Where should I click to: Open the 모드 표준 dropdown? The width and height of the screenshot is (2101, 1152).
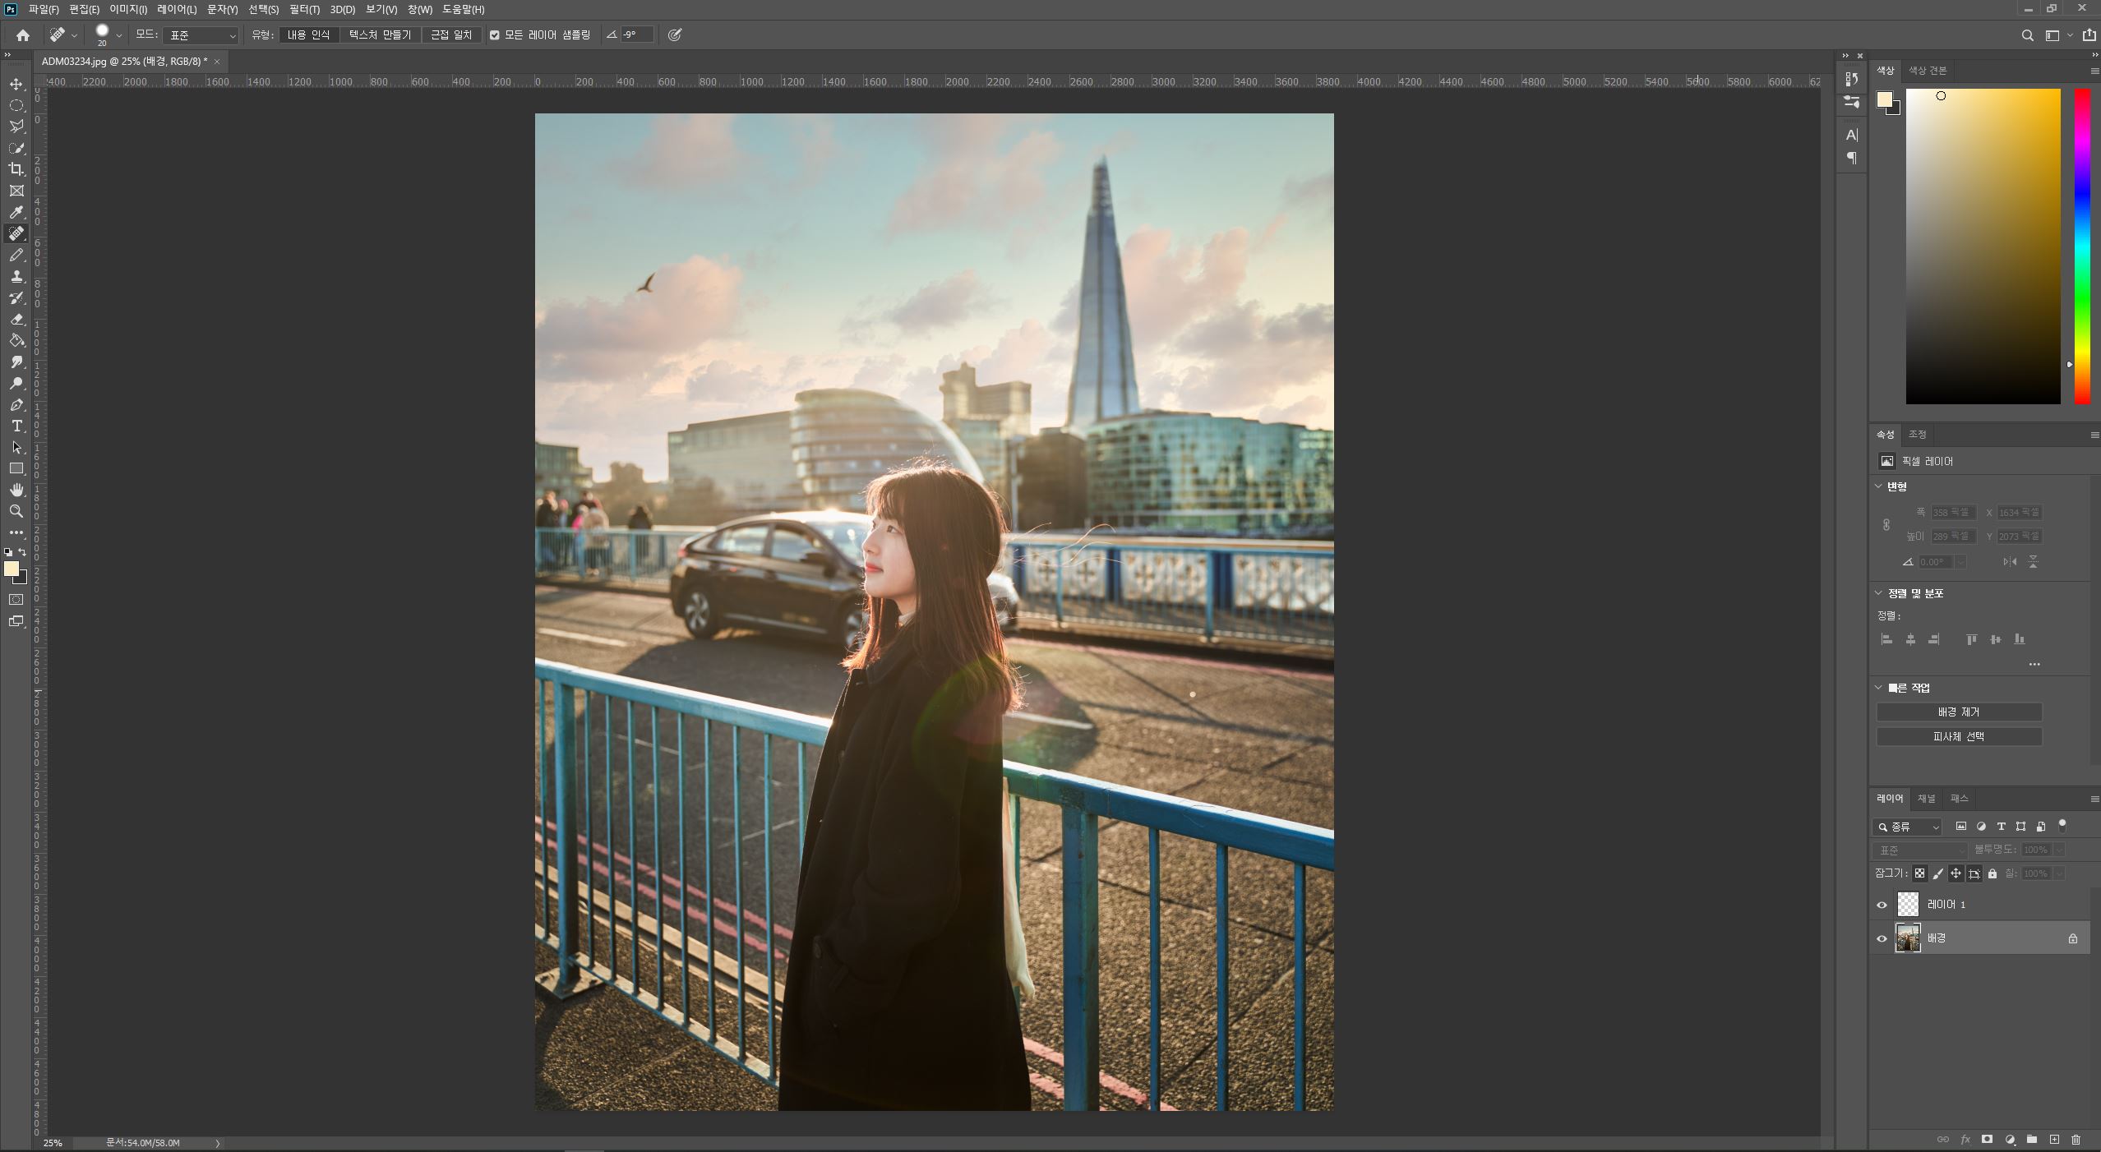[x=201, y=35]
